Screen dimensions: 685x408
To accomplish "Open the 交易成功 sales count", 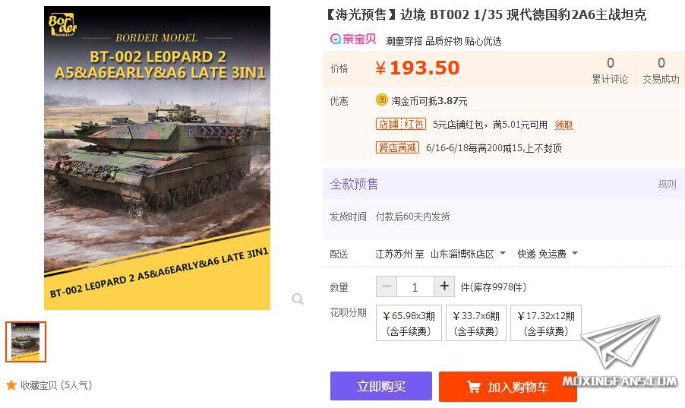I will click(x=661, y=71).
